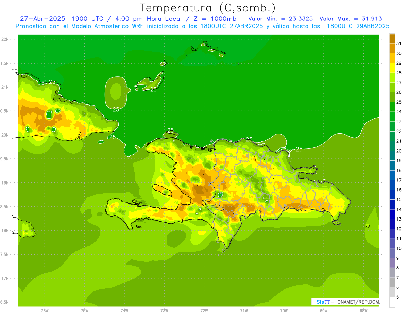Click the '72W' longitude axis label
Image resolution: width=408 pixels, height=315 pixels.
(x=204, y=310)
